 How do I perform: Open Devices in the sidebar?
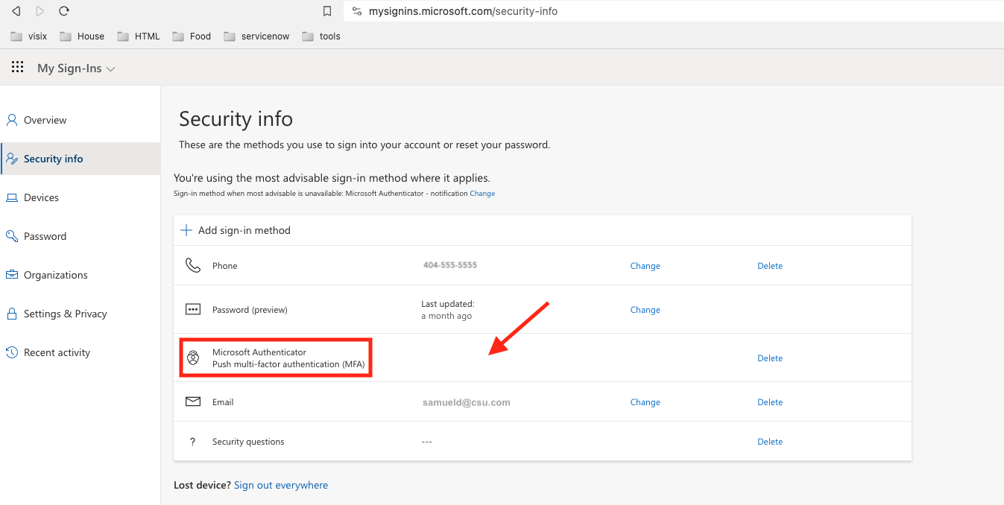(80, 197)
